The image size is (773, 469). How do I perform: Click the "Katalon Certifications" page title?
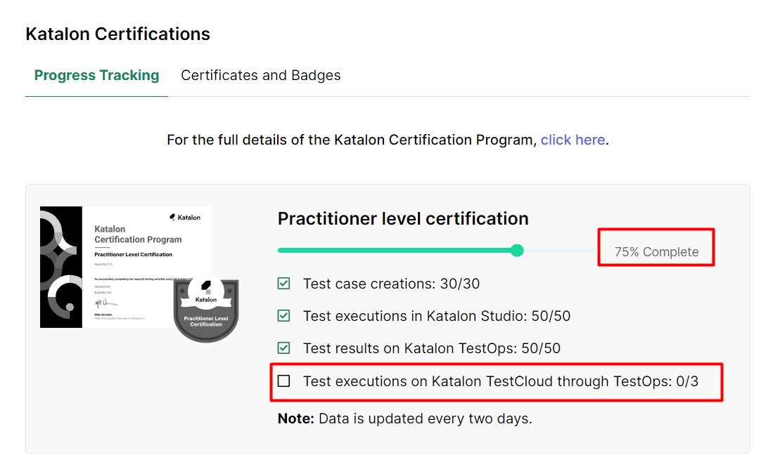117,34
